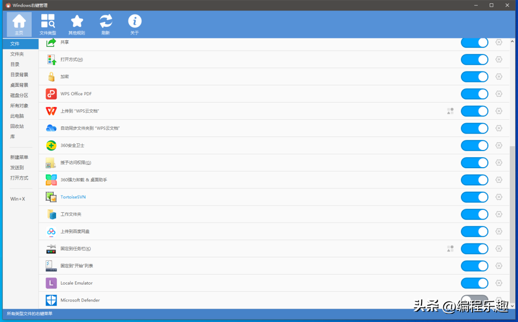This screenshot has height=322, width=518.
Task: Enable the Microsoft Defender switch
Action: pyautogui.click(x=474, y=300)
